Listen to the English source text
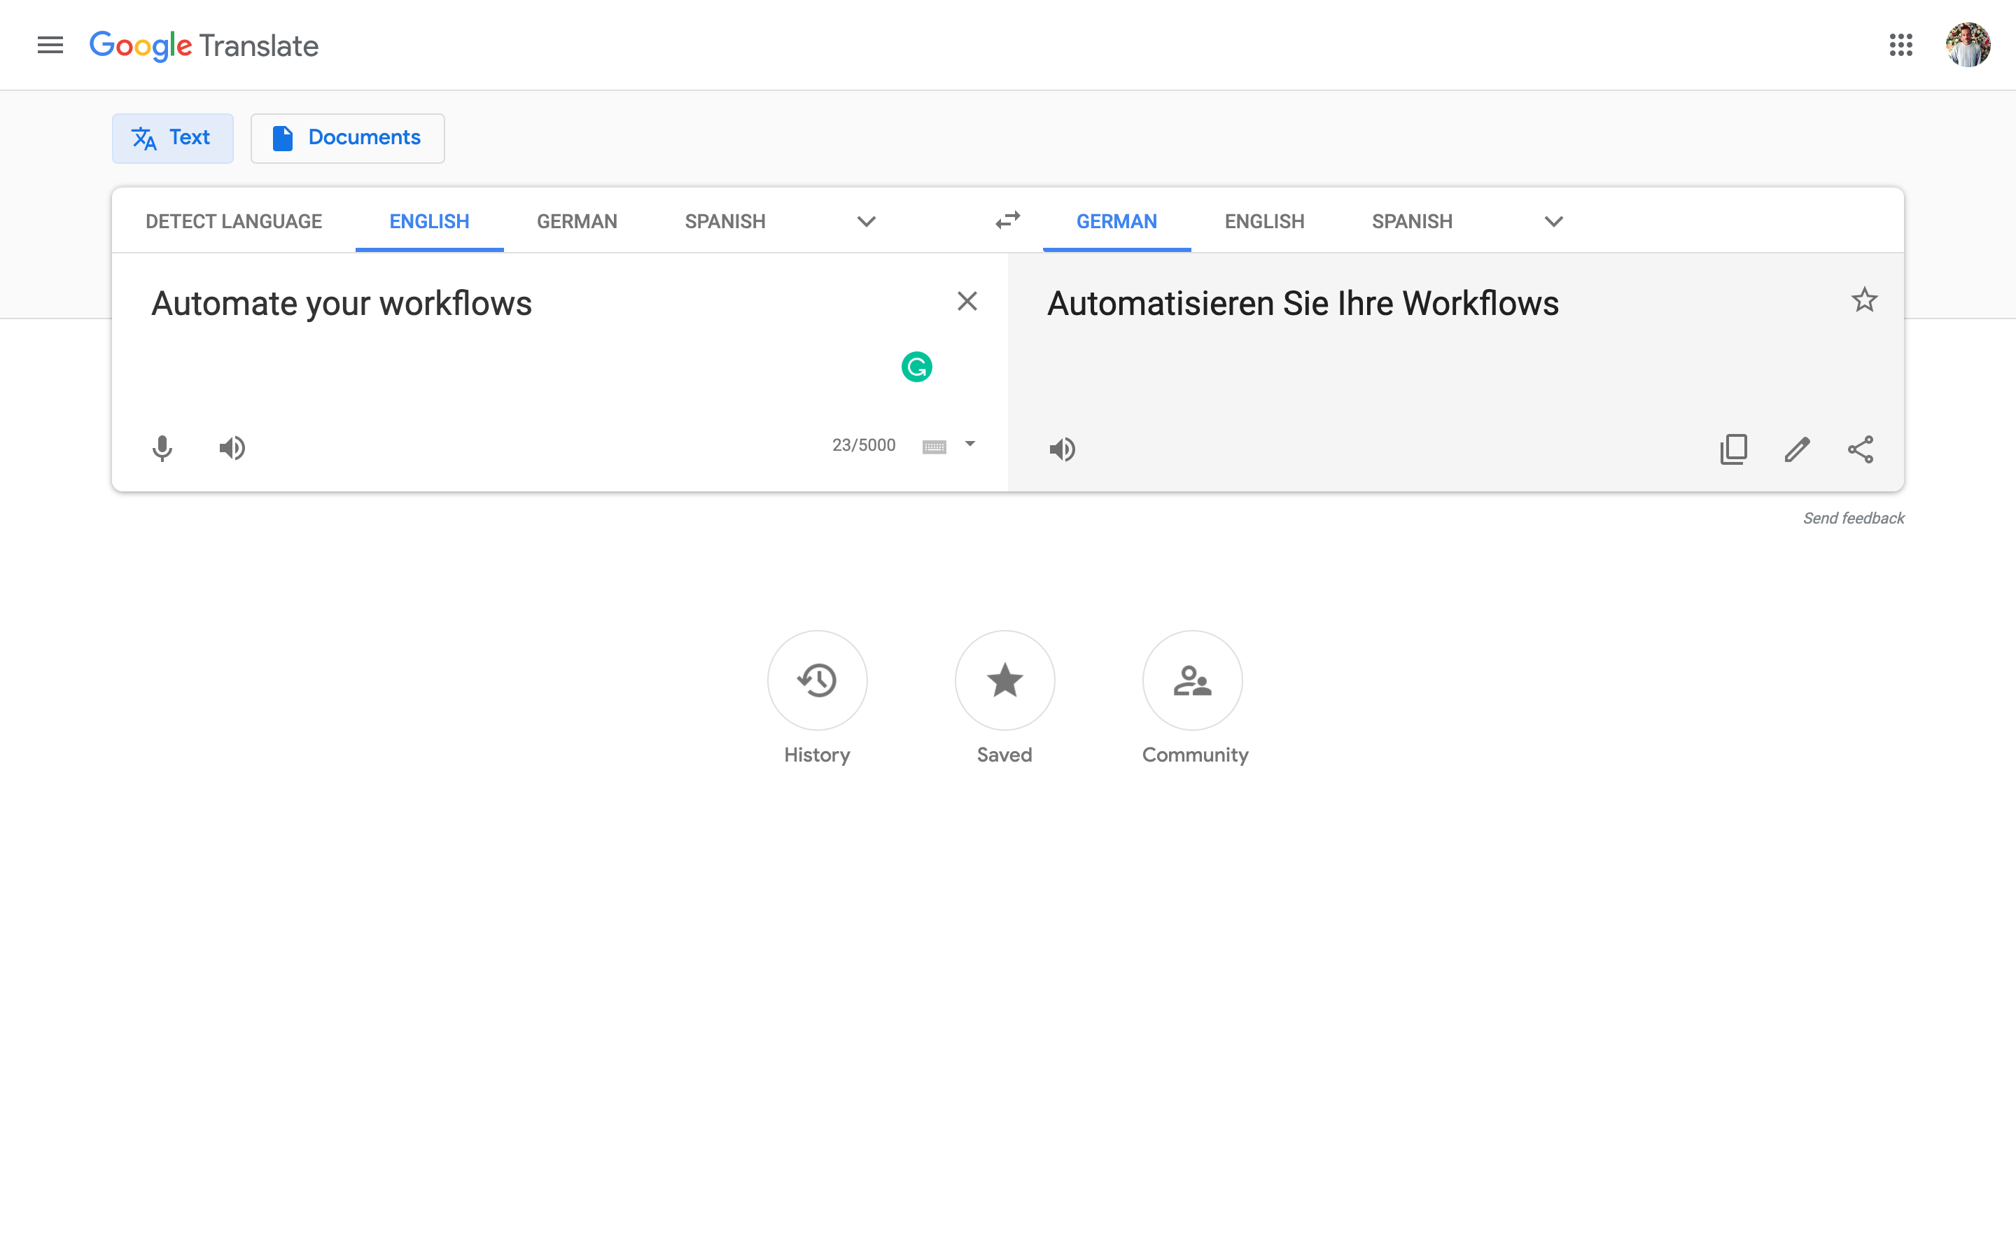Viewport: 2016px width, 1260px height. pyautogui.click(x=232, y=448)
